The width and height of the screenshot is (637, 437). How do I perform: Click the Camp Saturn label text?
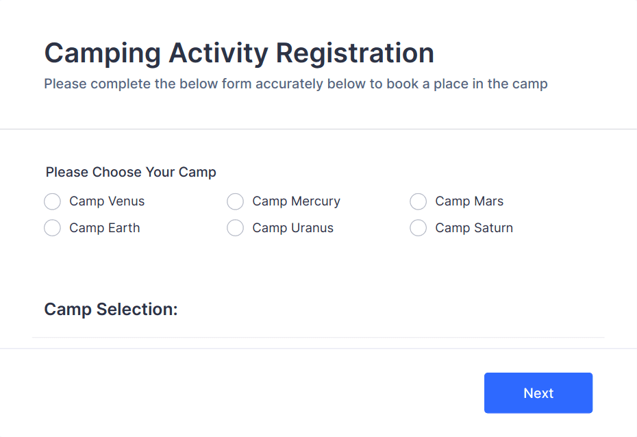point(473,227)
